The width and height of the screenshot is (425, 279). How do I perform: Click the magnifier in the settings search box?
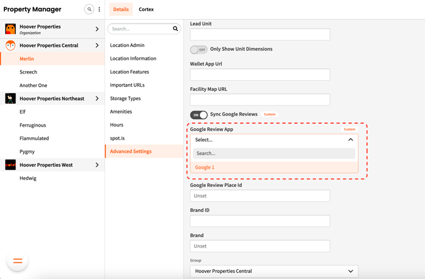(175, 29)
